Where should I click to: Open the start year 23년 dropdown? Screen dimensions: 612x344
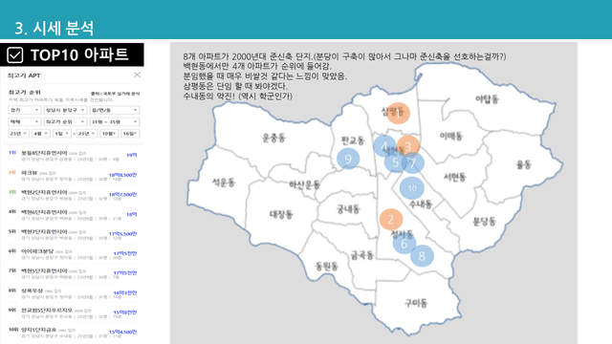coord(18,134)
